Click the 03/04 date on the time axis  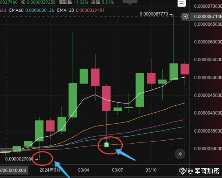click(x=84, y=170)
